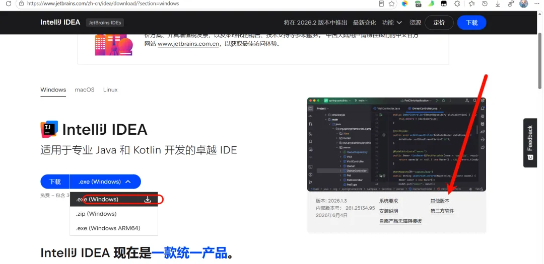The image size is (544, 264).
Task: Choose .exe (Windows ARM64) option
Action: point(114,228)
